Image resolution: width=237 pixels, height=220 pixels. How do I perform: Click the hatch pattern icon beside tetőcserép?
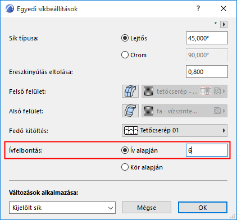[x=206, y=91]
